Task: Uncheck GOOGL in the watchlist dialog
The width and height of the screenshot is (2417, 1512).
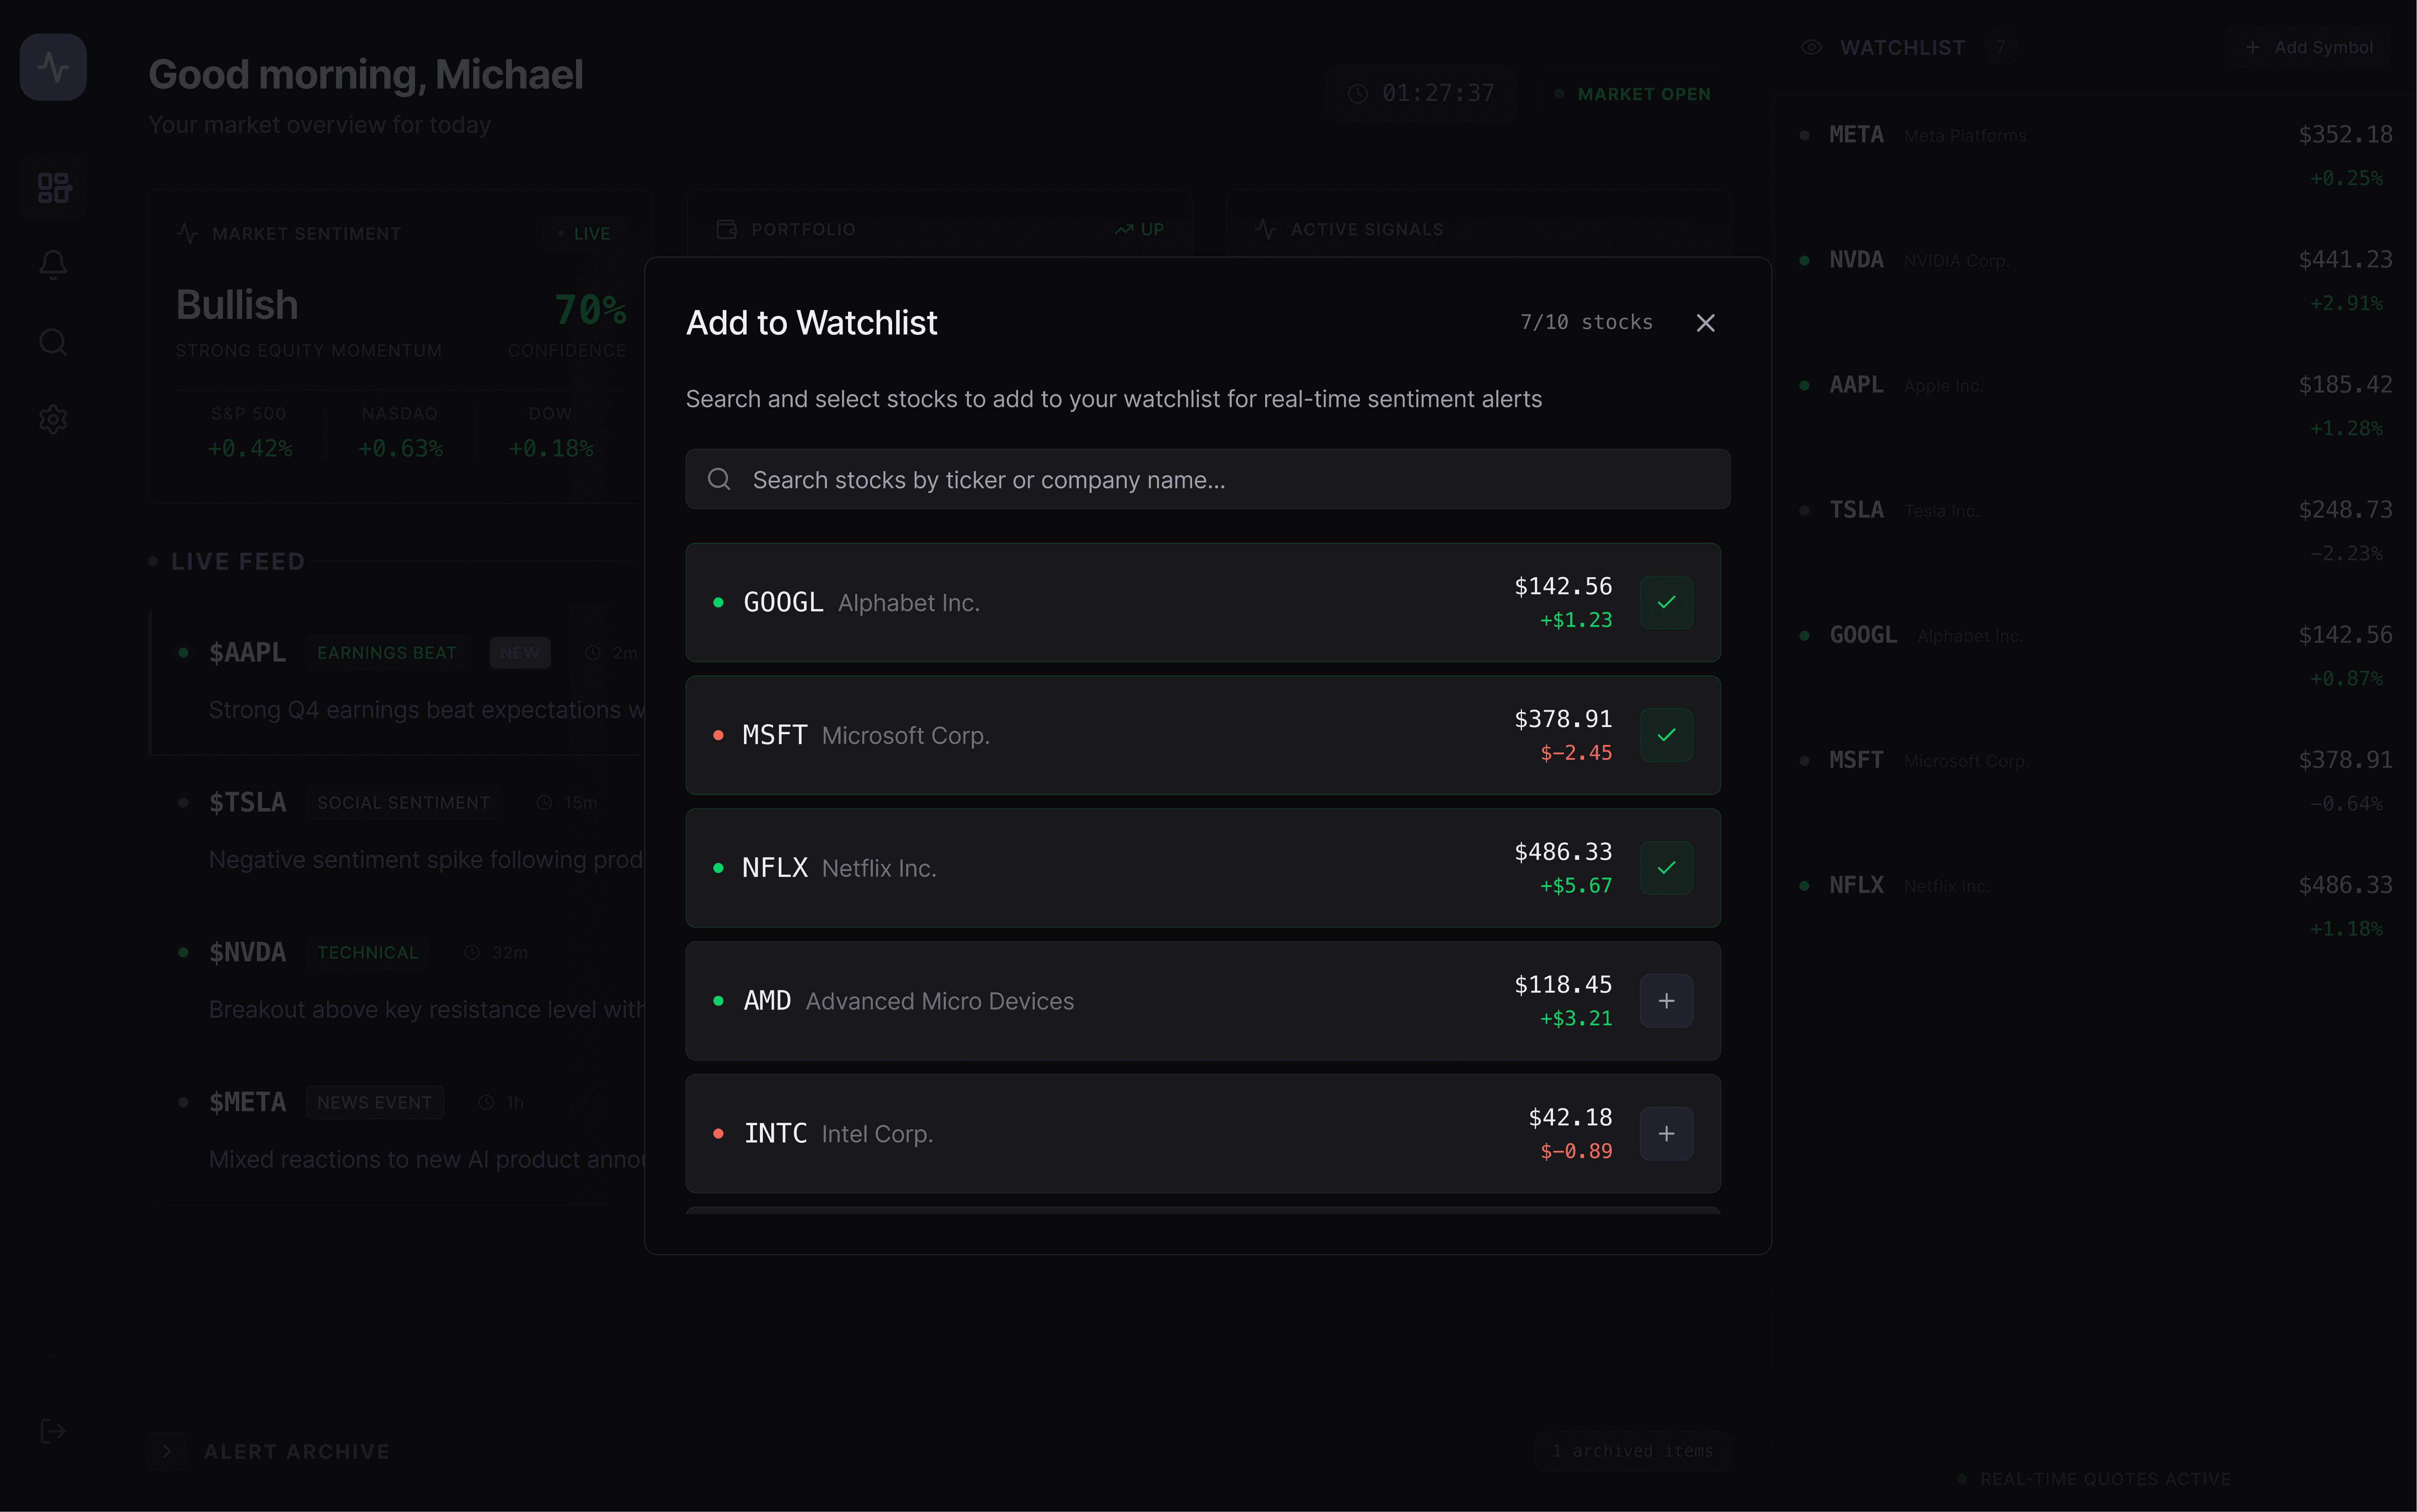Action: [1666, 602]
